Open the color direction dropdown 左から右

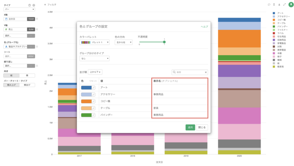pyautogui.click(x=124, y=42)
